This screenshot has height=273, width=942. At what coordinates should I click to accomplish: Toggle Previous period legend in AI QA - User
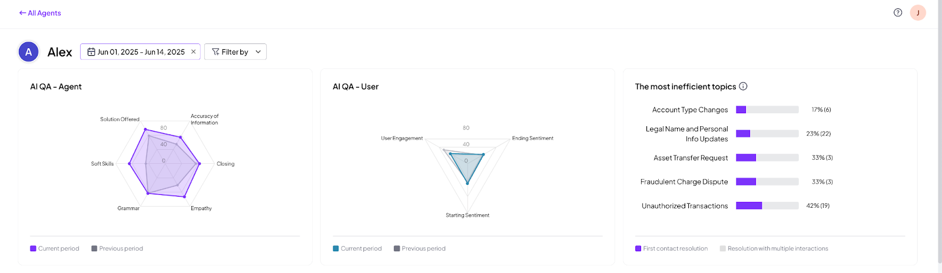[x=420, y=248]
